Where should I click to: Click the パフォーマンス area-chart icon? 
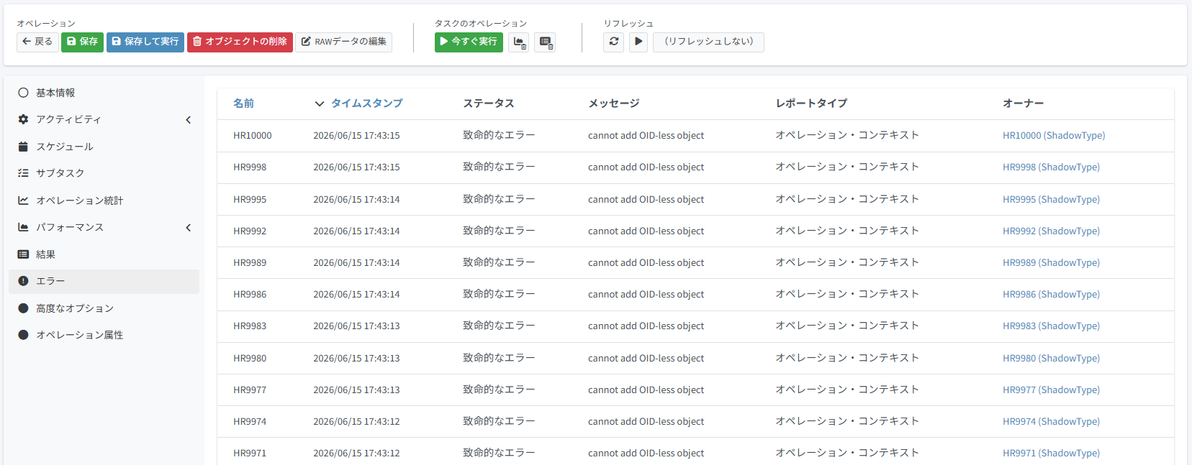tap(23, 227)
